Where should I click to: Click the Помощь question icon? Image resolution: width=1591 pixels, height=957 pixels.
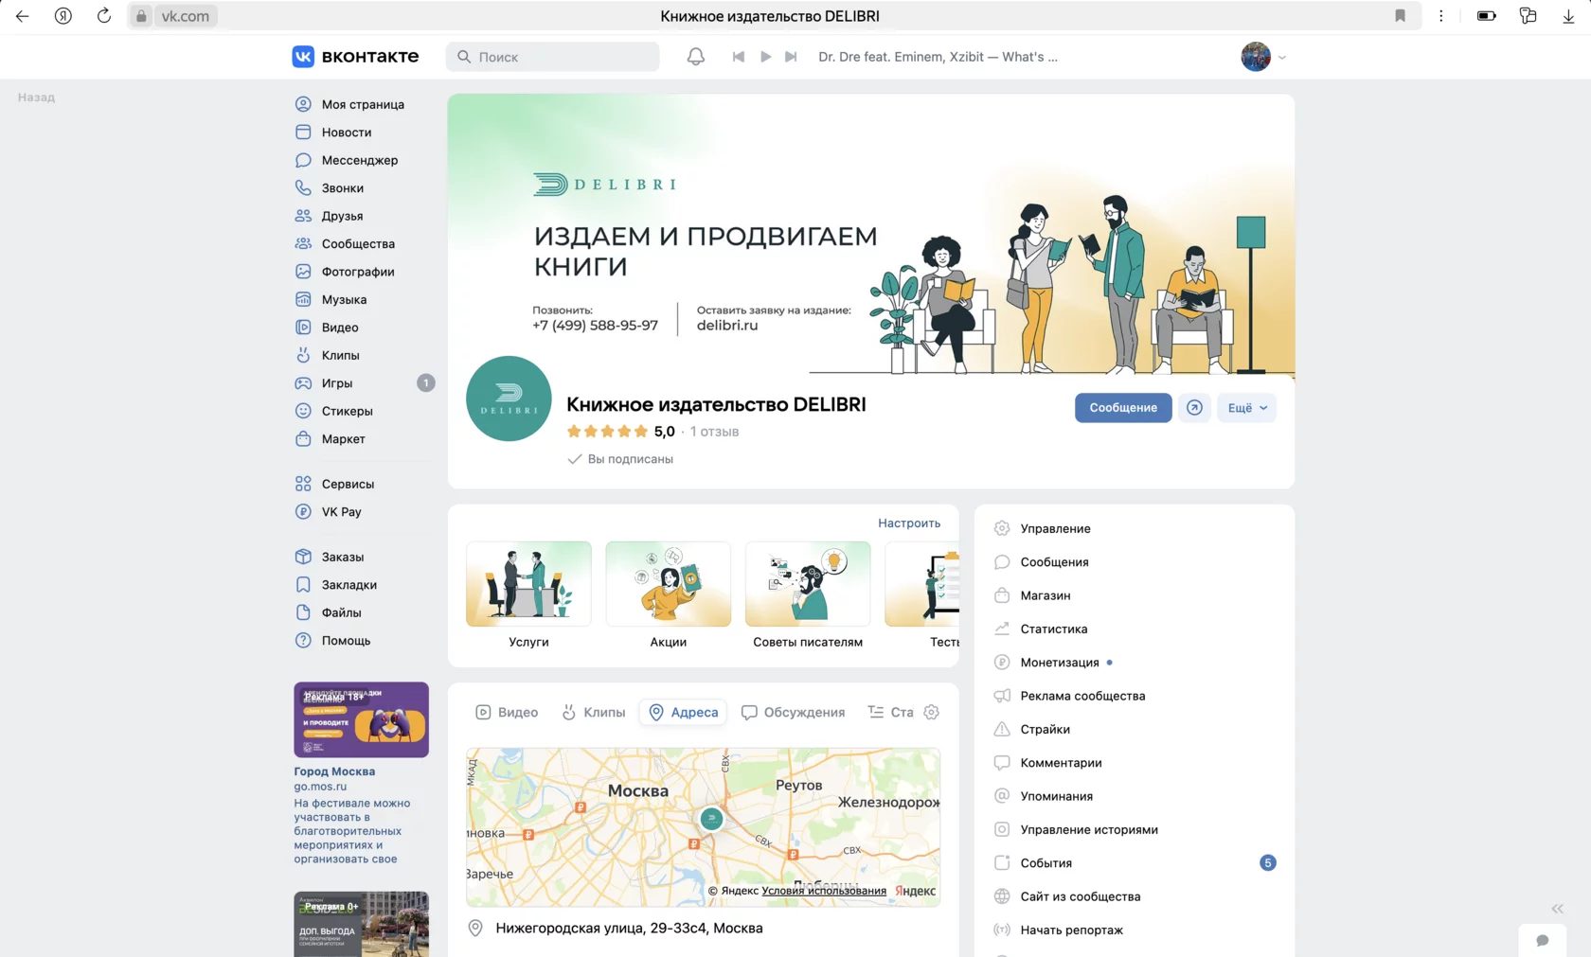click(x=303, y=641)
